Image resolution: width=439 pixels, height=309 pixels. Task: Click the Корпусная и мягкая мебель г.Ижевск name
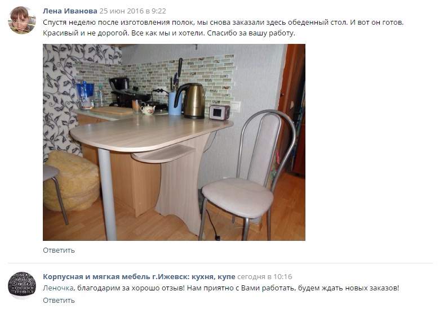pos(139,276)
